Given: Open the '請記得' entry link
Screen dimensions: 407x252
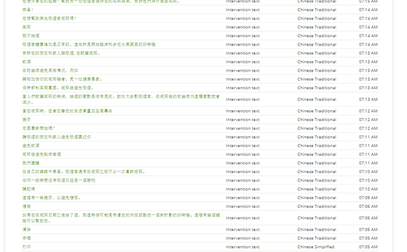Looking at the screenshot, I should click(29, 189).
